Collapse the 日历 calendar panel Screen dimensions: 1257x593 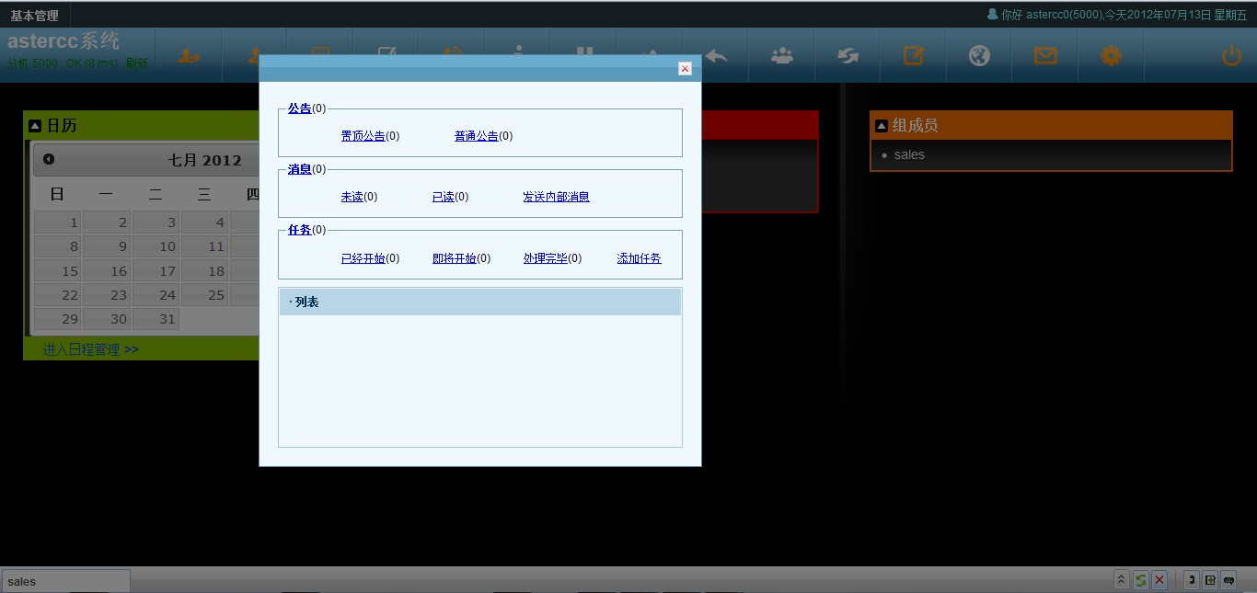click(x=35, y=126)
